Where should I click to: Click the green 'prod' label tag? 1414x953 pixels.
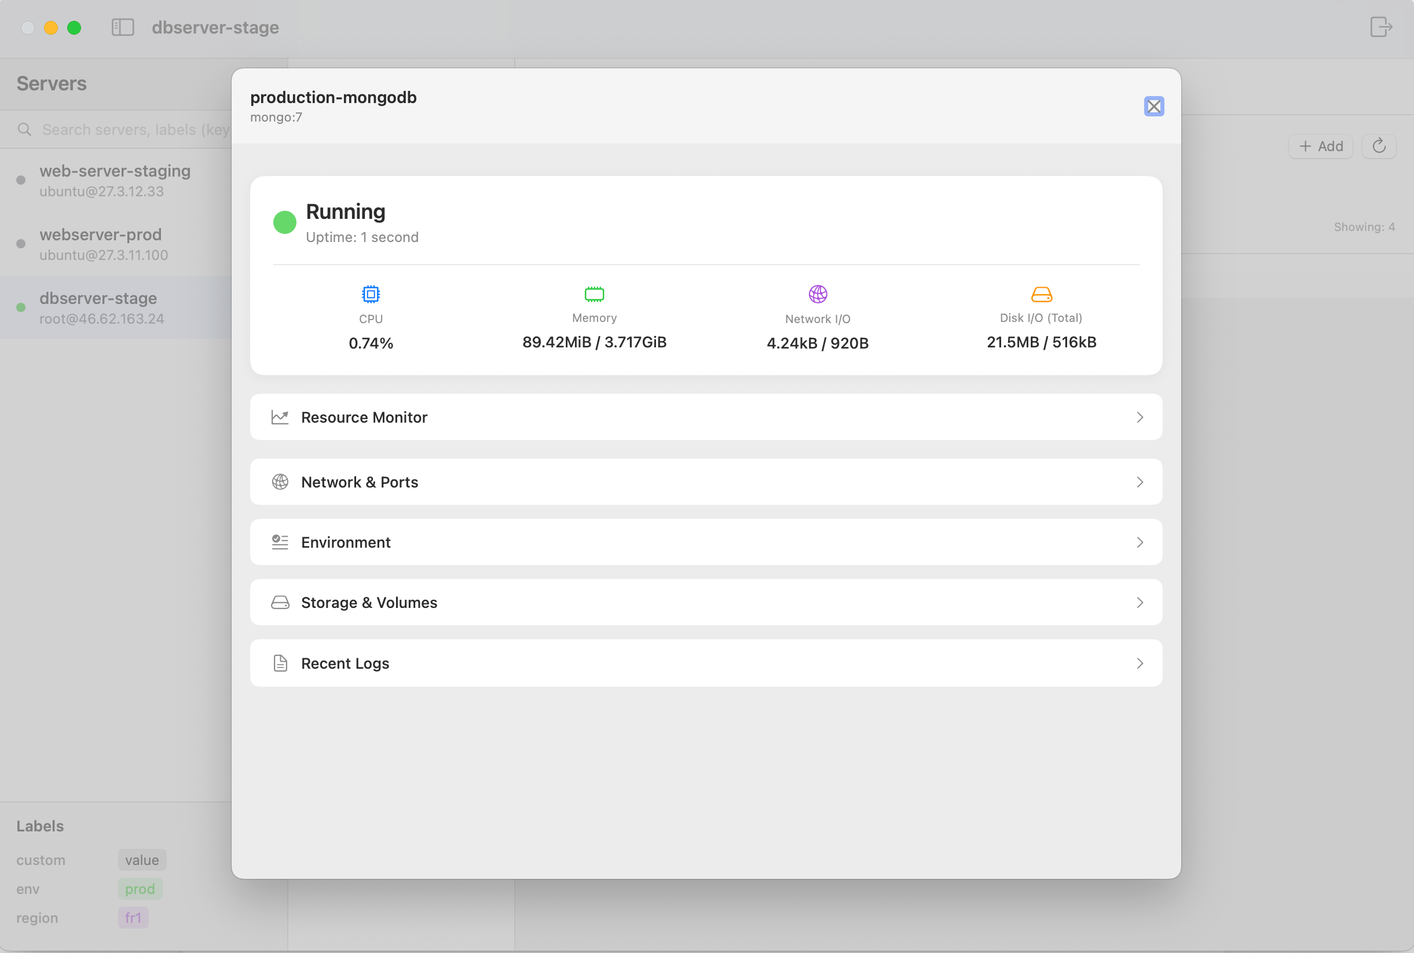[x=140, y=889]
